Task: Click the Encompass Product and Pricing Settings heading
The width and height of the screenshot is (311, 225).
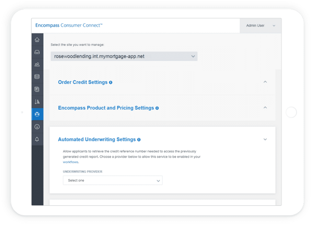Action: (106, 108)
